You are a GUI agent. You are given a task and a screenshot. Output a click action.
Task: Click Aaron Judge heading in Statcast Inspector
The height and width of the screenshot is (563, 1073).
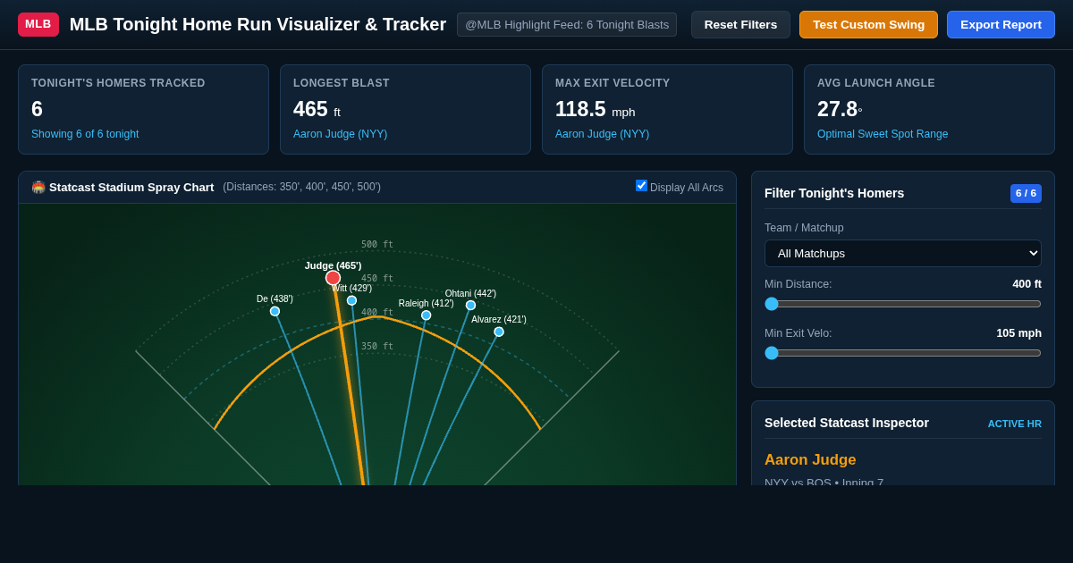coord(810,460)
